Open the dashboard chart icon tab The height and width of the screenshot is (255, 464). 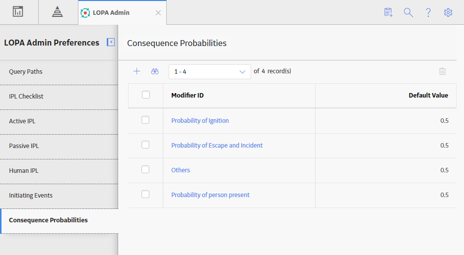click(x=18, y=12)
